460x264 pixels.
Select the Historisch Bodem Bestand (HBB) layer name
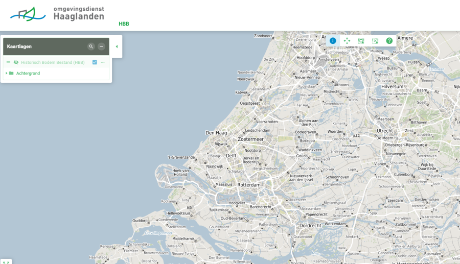[53, 62]
